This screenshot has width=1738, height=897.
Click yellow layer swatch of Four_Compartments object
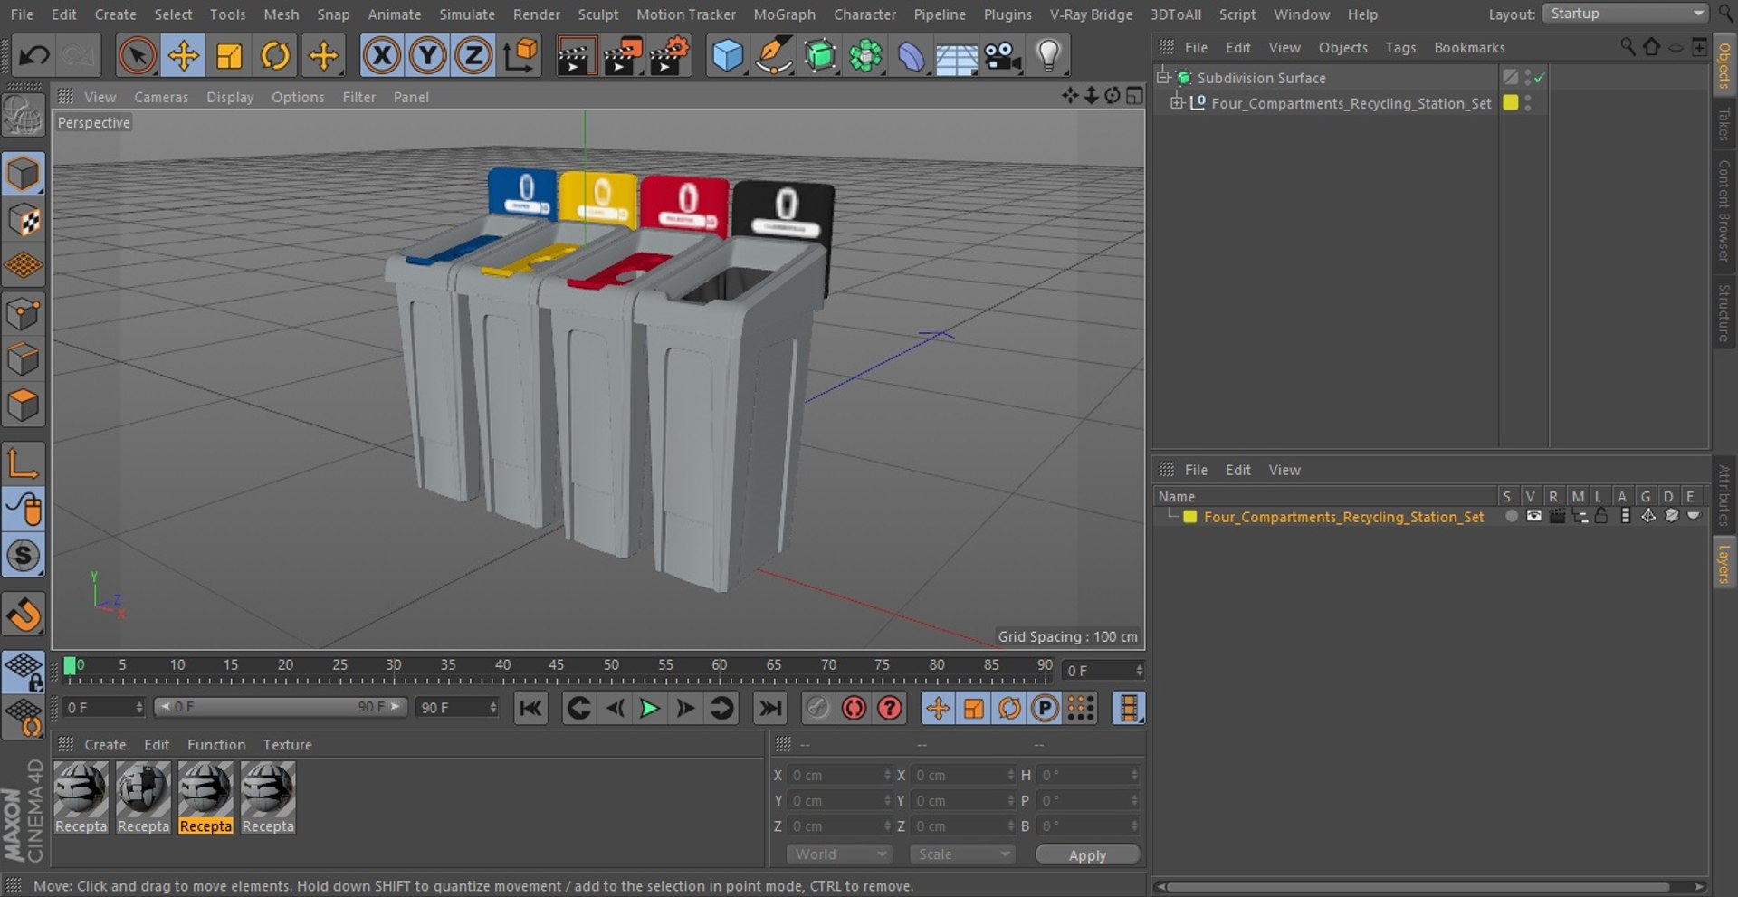[x=1510, y=102]
